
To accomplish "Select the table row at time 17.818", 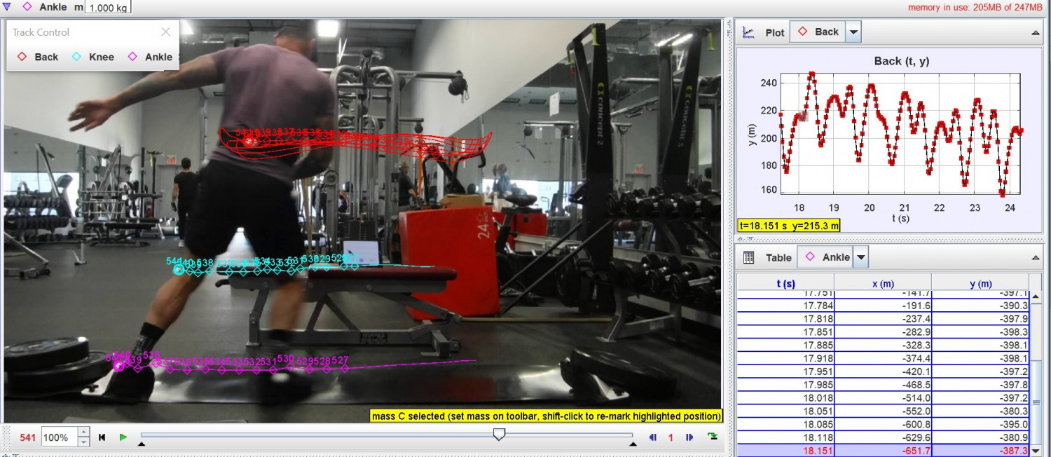I will pyautogui.click(x=883, y=318).
